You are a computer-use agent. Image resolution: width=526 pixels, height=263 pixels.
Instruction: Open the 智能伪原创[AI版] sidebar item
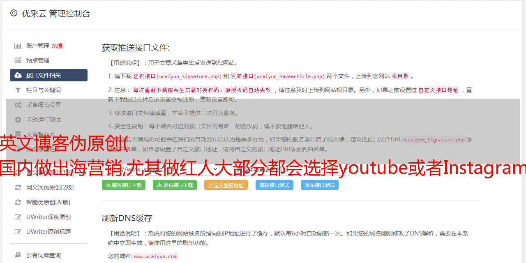[48, 202]
